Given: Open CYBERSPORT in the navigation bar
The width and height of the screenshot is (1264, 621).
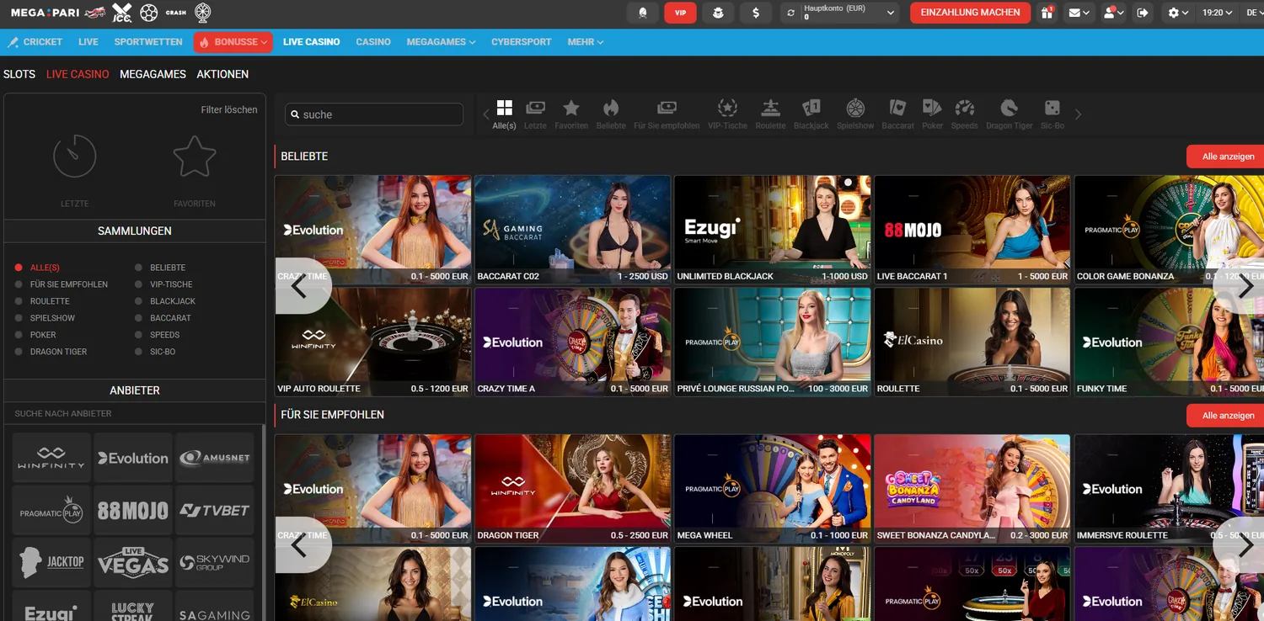Looking at the screenshot, I should point(522,42).
